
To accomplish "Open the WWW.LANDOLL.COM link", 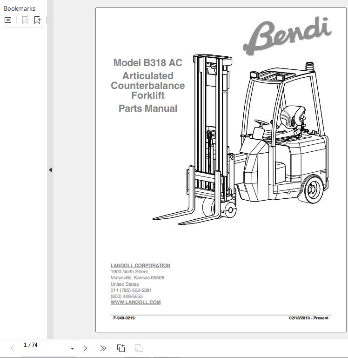I will [135, 302].
